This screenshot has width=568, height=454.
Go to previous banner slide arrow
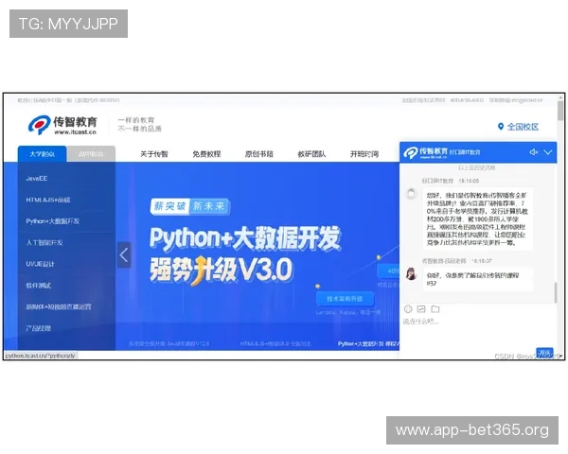(x=124, y=254)
